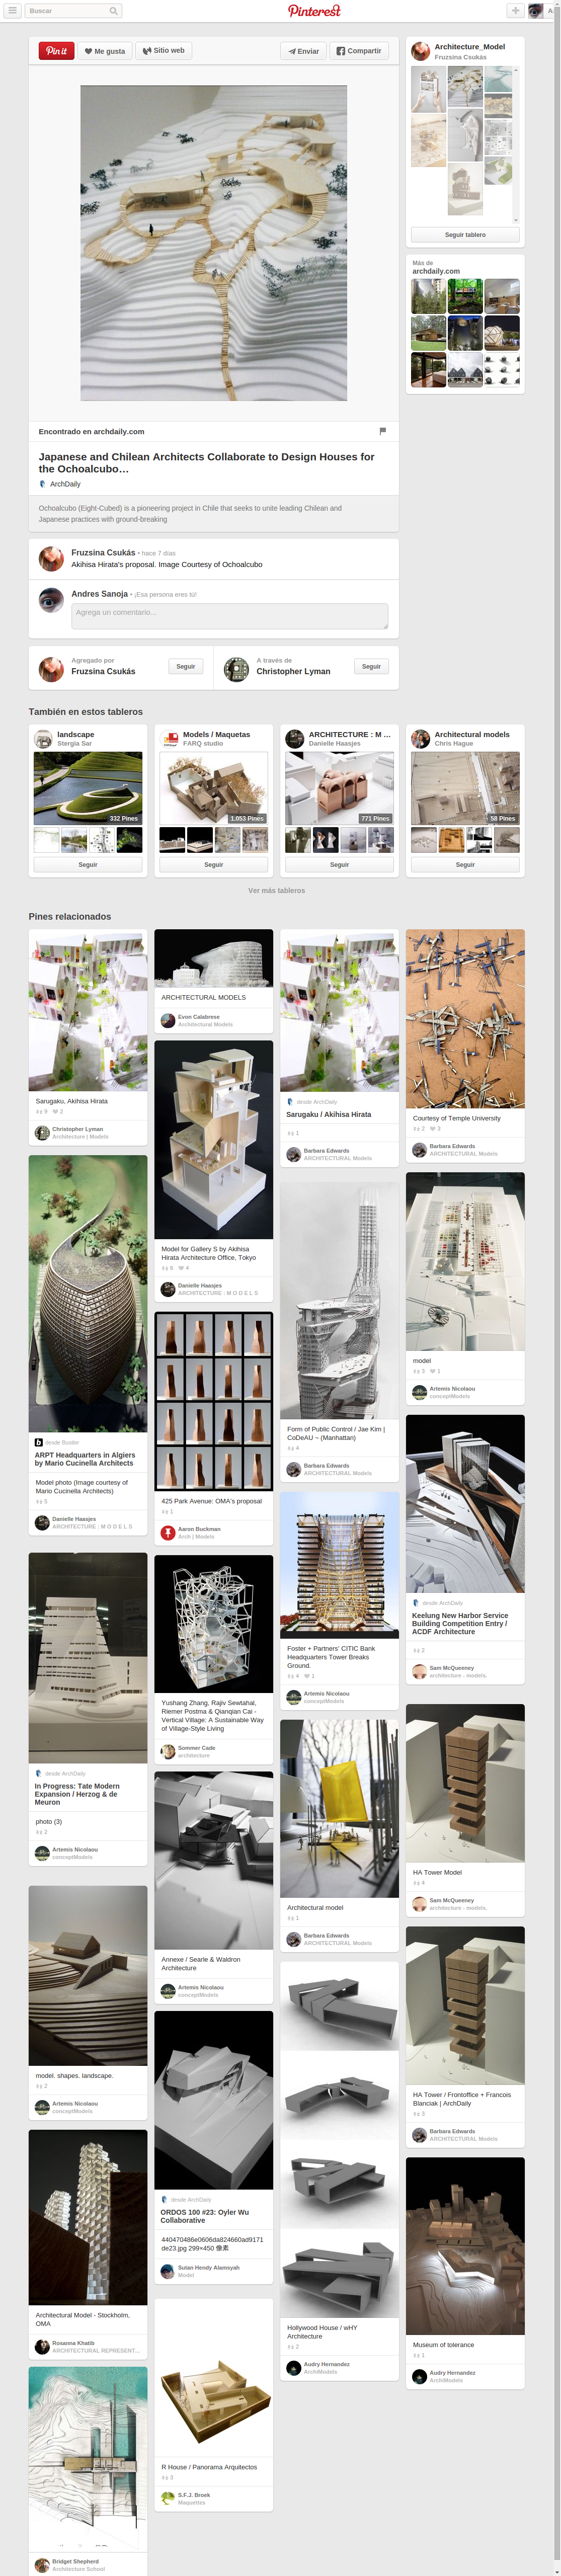Viewport: 561px width, 2576px height.
Task: Send the pin with Enviar
Action: 303,51
